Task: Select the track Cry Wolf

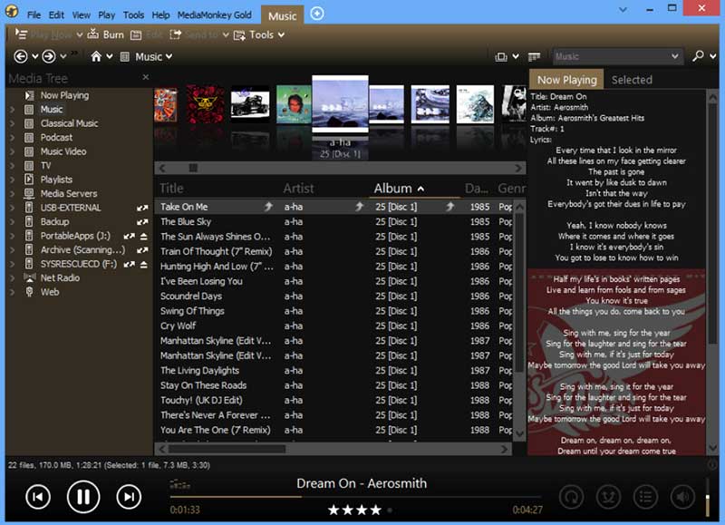Action: tap(179, 326)
